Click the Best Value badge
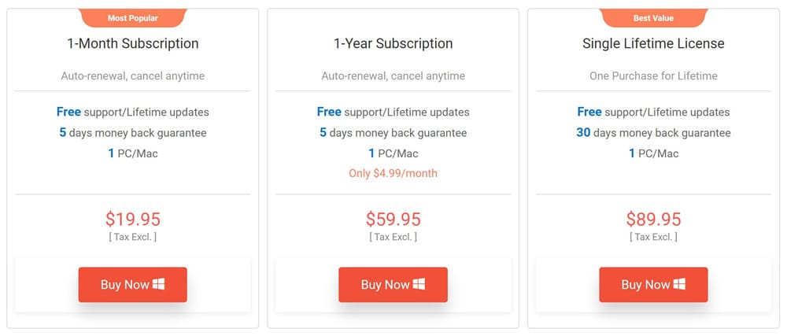This screenshot has height=336, width=787. 653,17
